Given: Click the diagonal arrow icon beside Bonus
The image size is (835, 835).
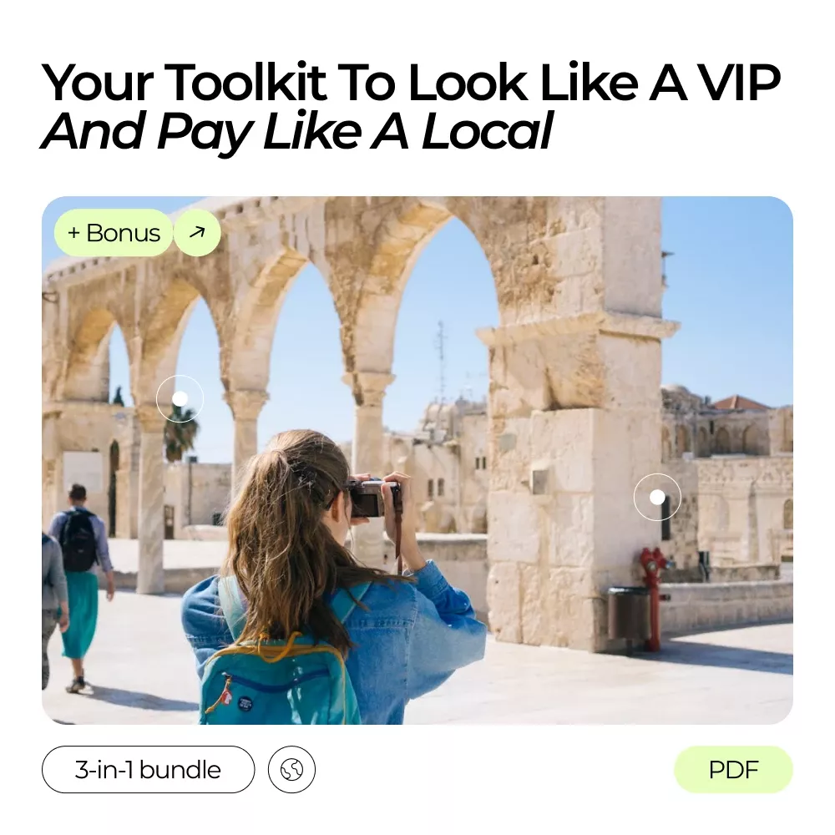Looking at the screenshot, I should coord(197,233).
